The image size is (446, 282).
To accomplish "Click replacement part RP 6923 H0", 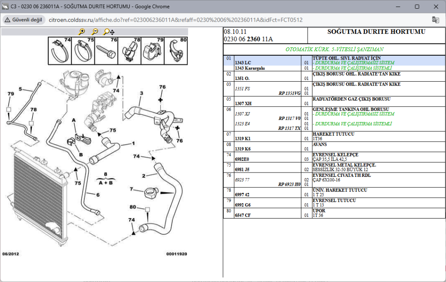I will coord(289,184).
